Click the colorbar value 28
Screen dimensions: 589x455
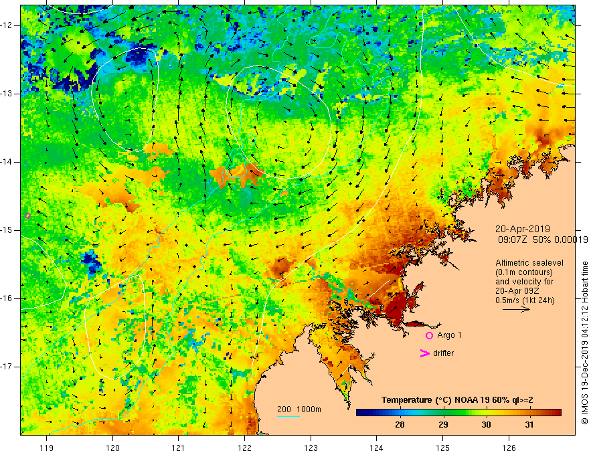point(400,425)
